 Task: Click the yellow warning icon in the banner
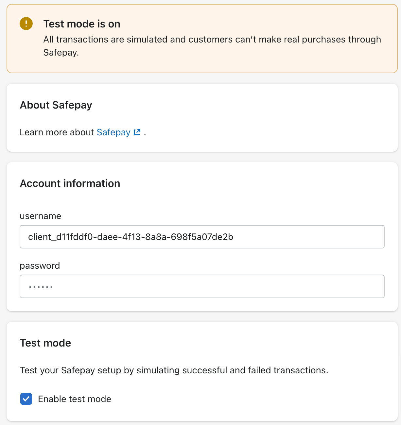coord(26,24)
